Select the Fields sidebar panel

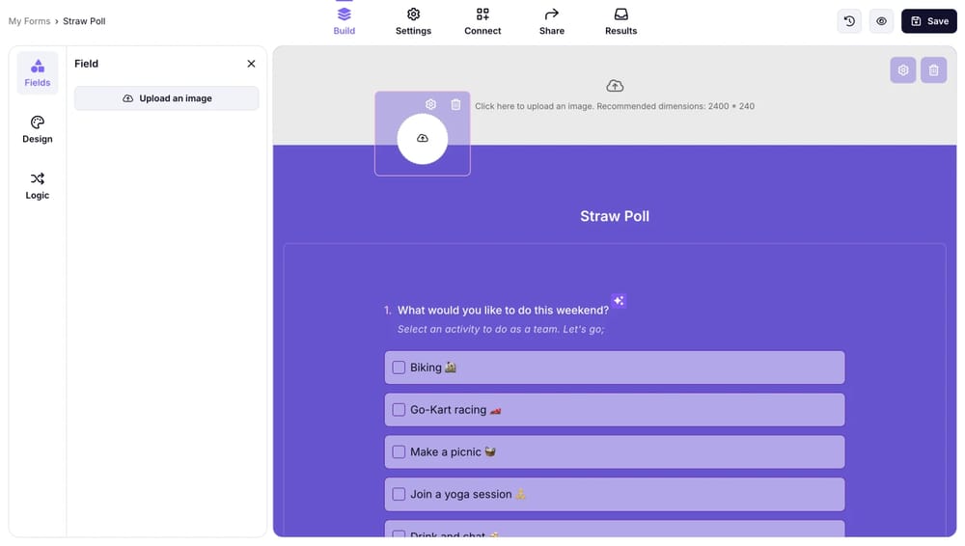pyautogui.click(x=38, y=72)
